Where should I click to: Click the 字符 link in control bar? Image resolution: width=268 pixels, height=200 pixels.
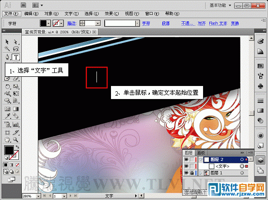pos(146,23)
